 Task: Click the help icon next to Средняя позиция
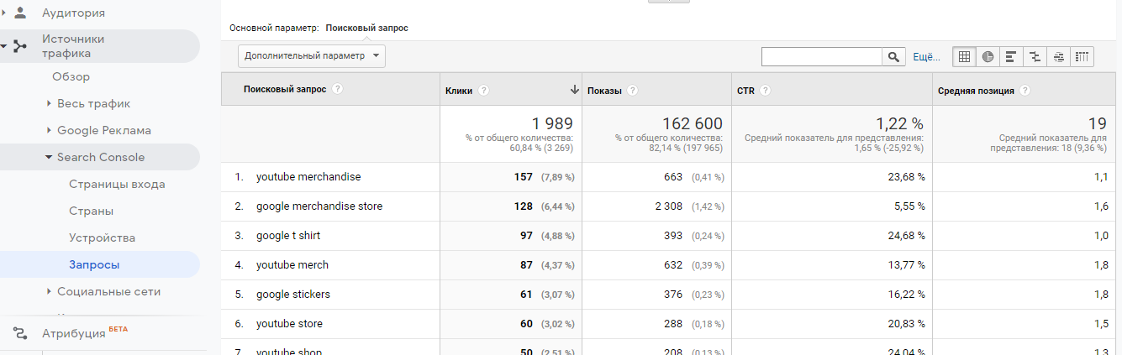[1025, 91]
